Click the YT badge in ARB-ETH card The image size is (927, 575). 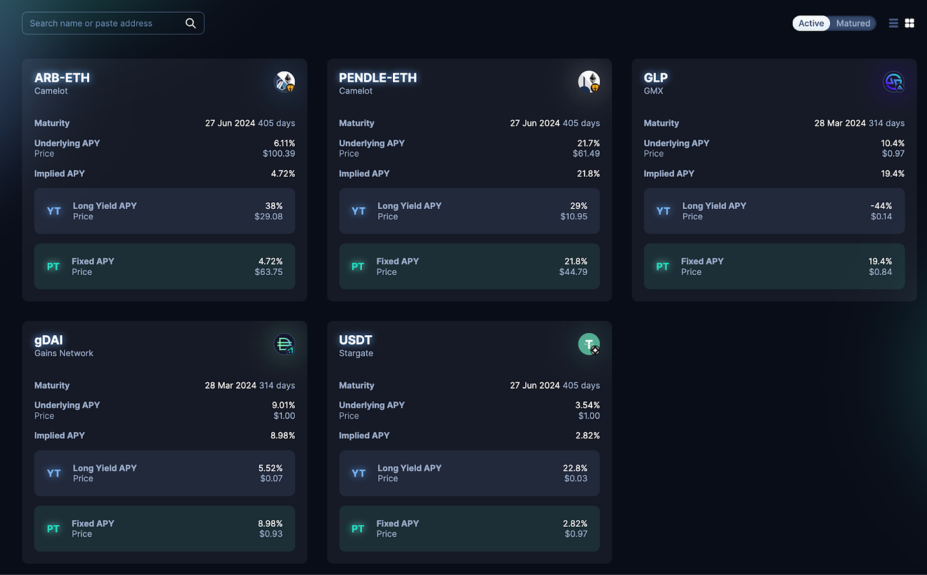click(54, 211)
